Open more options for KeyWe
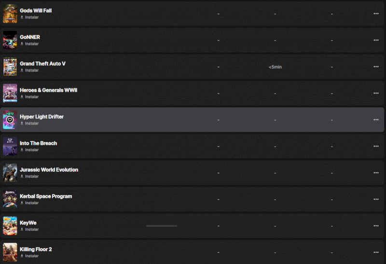Image resolution: width=386 pixels, height=264 pixels. pos(376,226)
